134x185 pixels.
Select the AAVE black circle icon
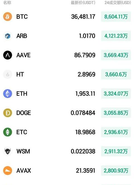(8, 55)
